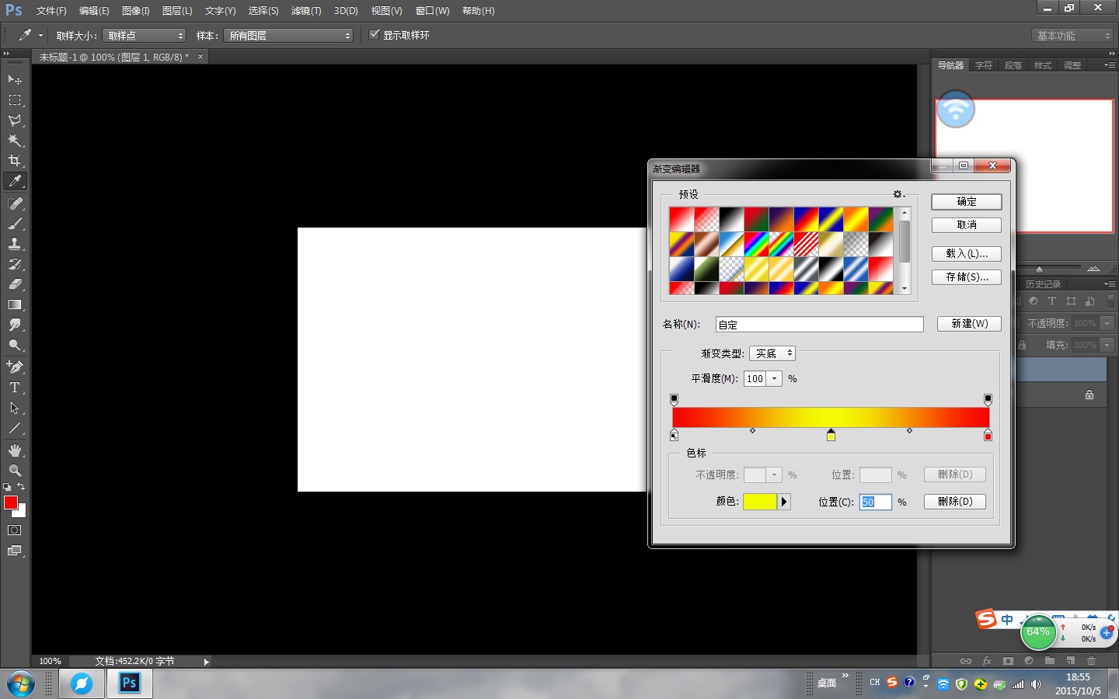Select left opacity stop above gradient
Screen dimensions: 1119x699
click(x=674, y=399)
